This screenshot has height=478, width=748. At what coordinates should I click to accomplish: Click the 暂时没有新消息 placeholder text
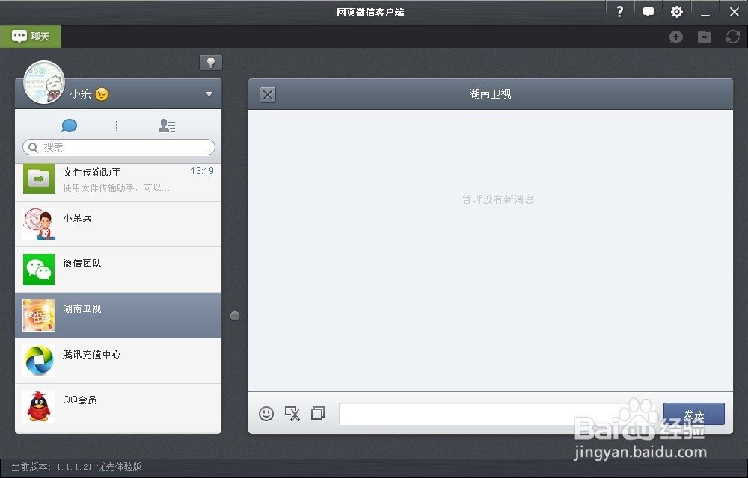[x=498, y=199]
